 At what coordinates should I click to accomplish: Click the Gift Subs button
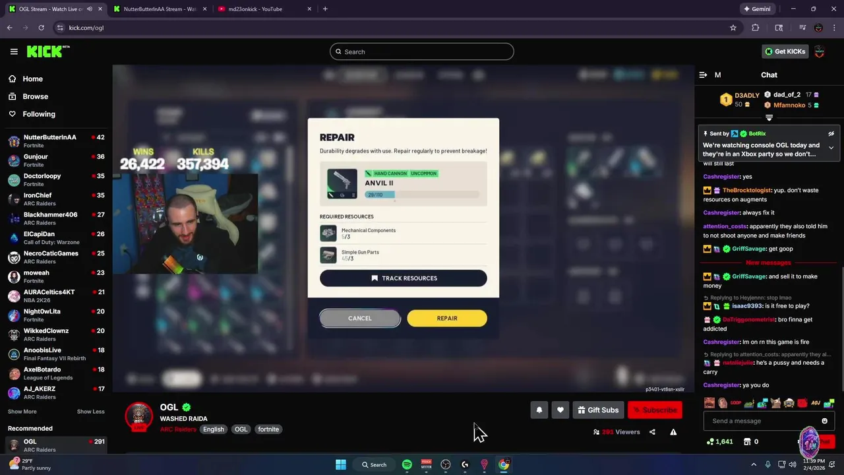(597, 410)
